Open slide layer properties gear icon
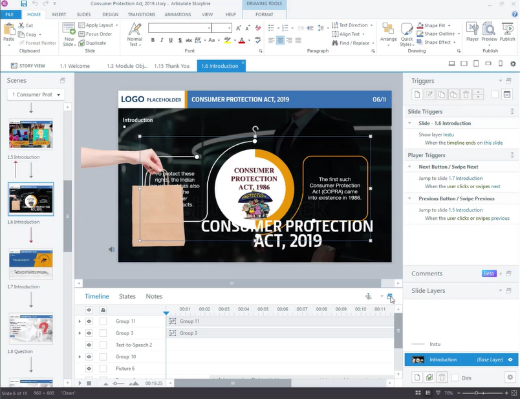Screen dimensions: 520x399 pyautogui.click(x=510, y=377)
